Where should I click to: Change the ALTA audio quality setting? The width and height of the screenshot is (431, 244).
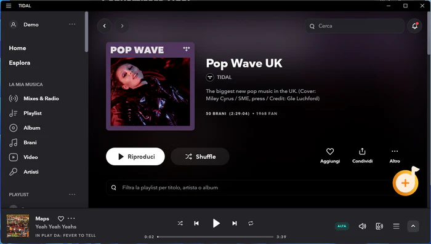342,226
